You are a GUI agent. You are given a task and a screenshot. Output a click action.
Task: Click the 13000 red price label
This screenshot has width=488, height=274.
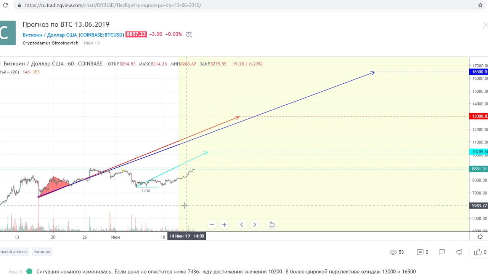(x=478, y=116)
